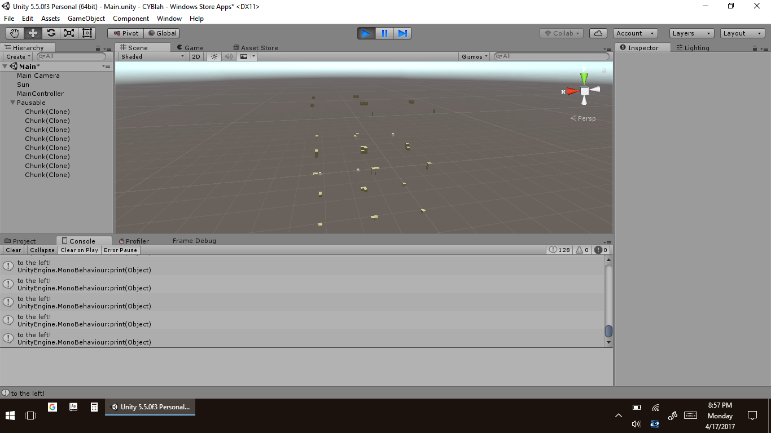Select the Rect transform tool

coord(87,33)
